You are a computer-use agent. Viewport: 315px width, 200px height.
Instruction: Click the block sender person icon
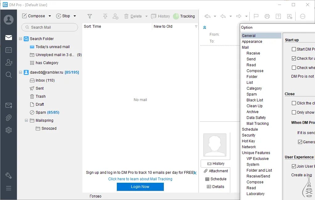tap(115, 16)
